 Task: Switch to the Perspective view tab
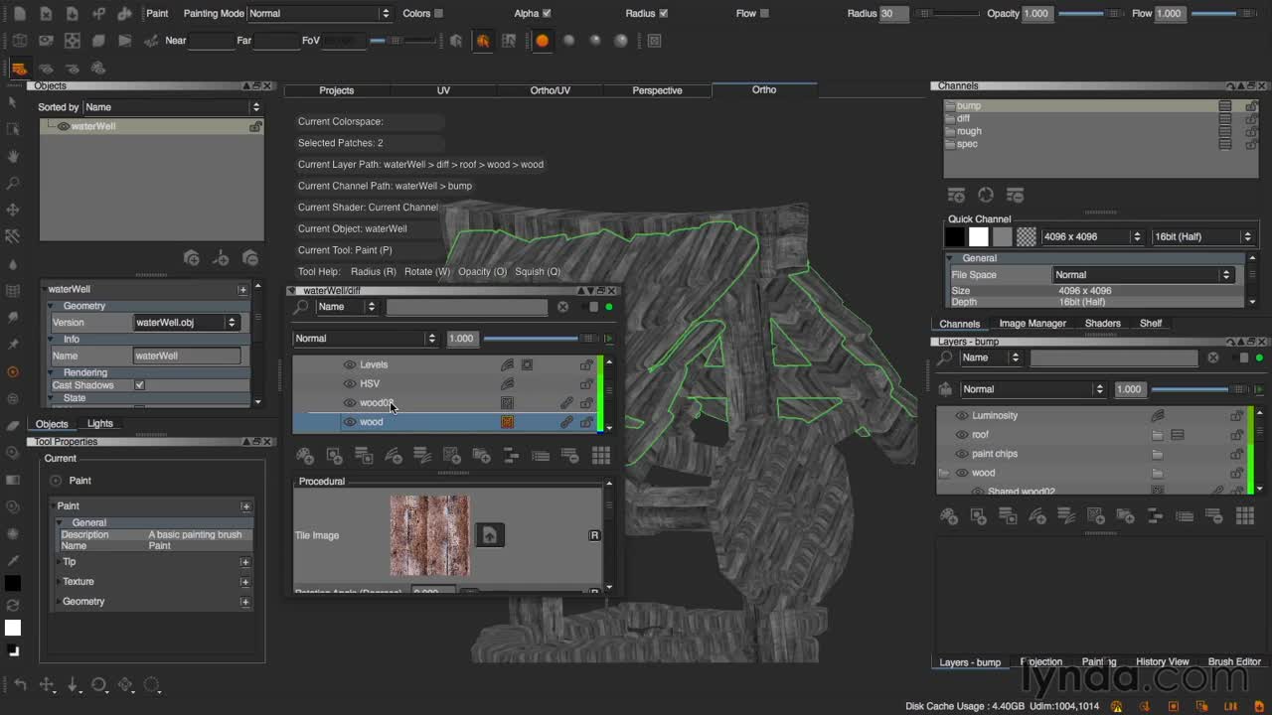coord(657,90)
